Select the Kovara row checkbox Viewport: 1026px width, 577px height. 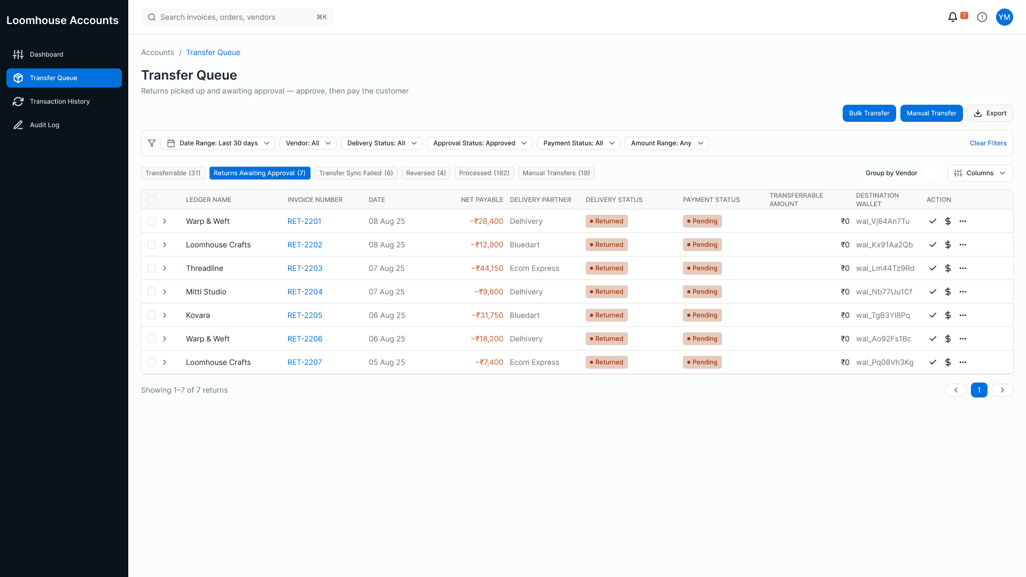(152, 315)
